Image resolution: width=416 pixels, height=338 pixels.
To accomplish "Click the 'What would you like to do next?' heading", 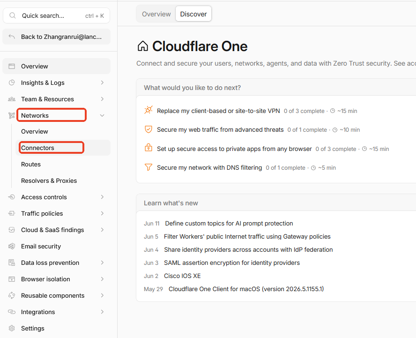I will pos(193,88).
